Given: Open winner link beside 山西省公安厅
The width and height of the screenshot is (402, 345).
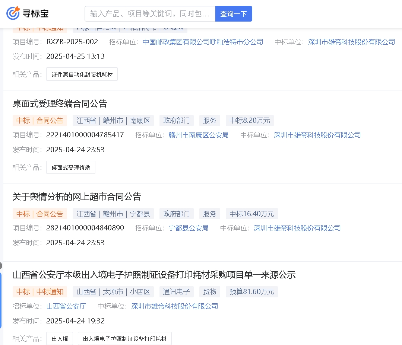Looking at the screenshot, I should (x=175, y=306).
